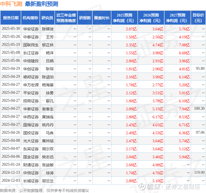This screenshot has width=206, height=193.
Task: Click target price 119.00
Action: click(x=199, y=172)
